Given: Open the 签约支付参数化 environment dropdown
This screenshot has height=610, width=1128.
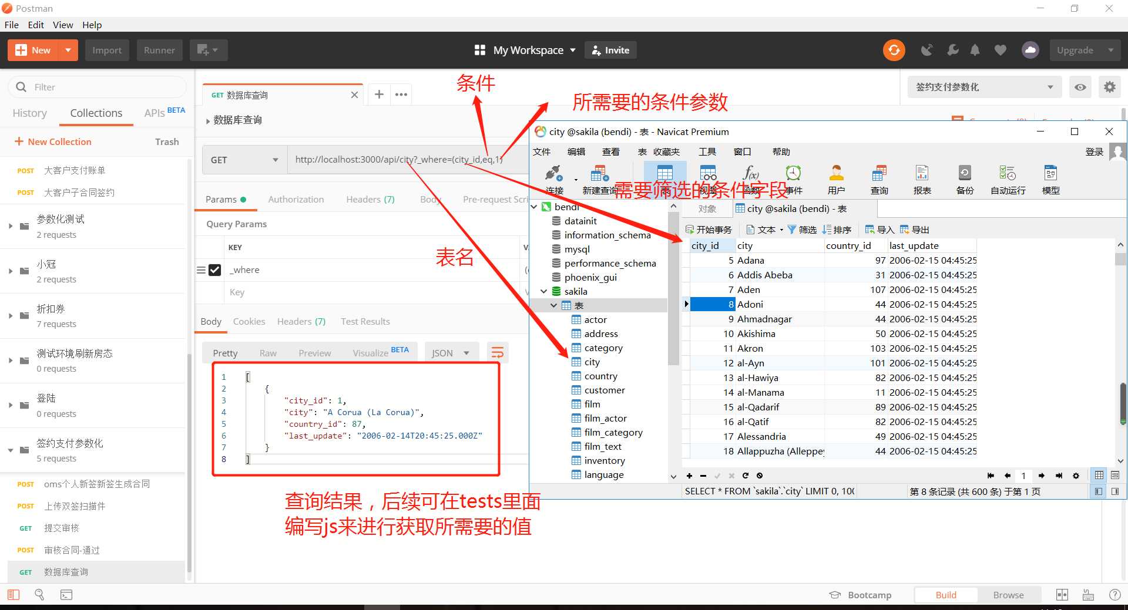Looking at the screenshot, I should (x=984, y=87).
